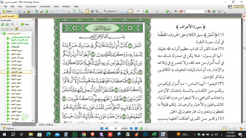Image resolution: width=246 pixels, height=138 pixels.
Task: Click the Save disk icon
Action: click(19, 12)
